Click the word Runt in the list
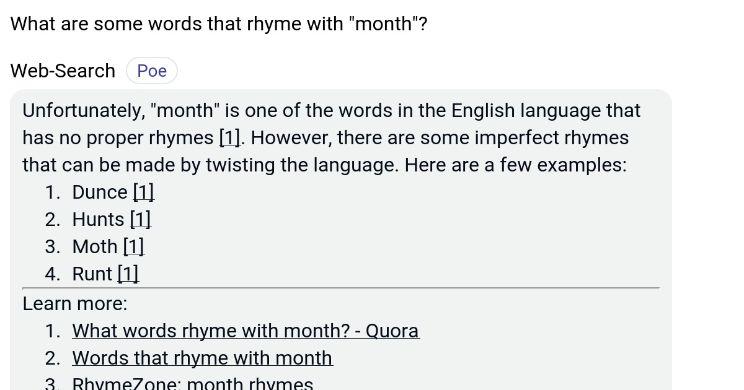Image resolution: width=744 pixels, height=390 pixels. tap(92, 274)
